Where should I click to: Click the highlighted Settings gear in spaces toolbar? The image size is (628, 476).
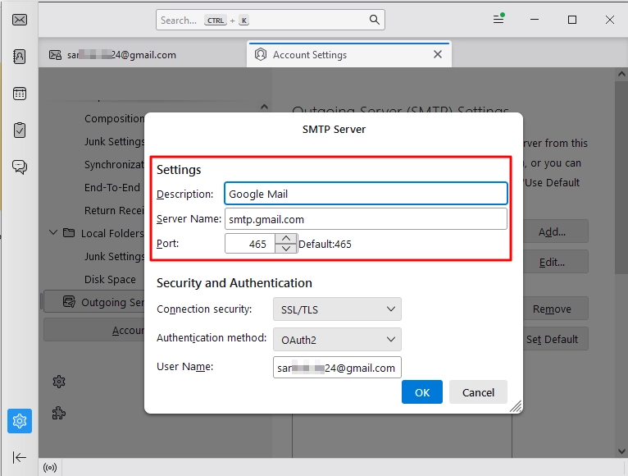(20, 421)
